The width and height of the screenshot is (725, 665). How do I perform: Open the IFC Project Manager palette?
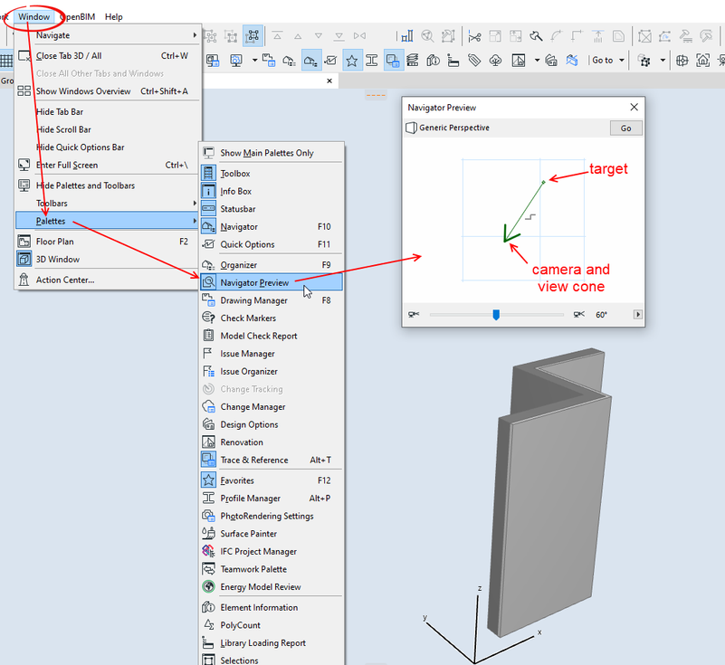(x=258, y=552)
